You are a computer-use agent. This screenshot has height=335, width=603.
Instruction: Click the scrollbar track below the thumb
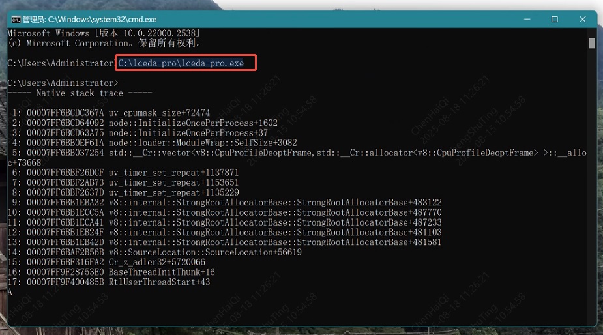[x=592, y=196]
